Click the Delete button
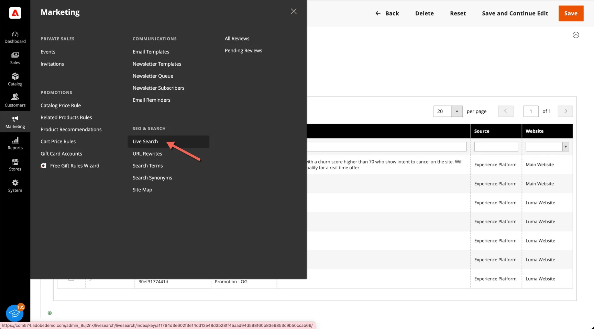This screenshot has width=594, height=329. [425, 13]
